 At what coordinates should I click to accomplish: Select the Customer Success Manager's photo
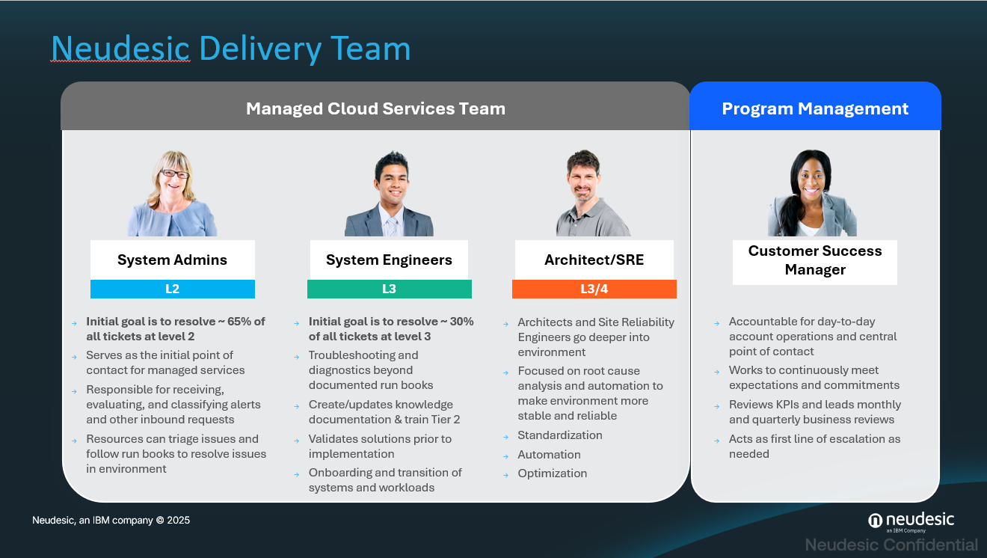(813, 193)
